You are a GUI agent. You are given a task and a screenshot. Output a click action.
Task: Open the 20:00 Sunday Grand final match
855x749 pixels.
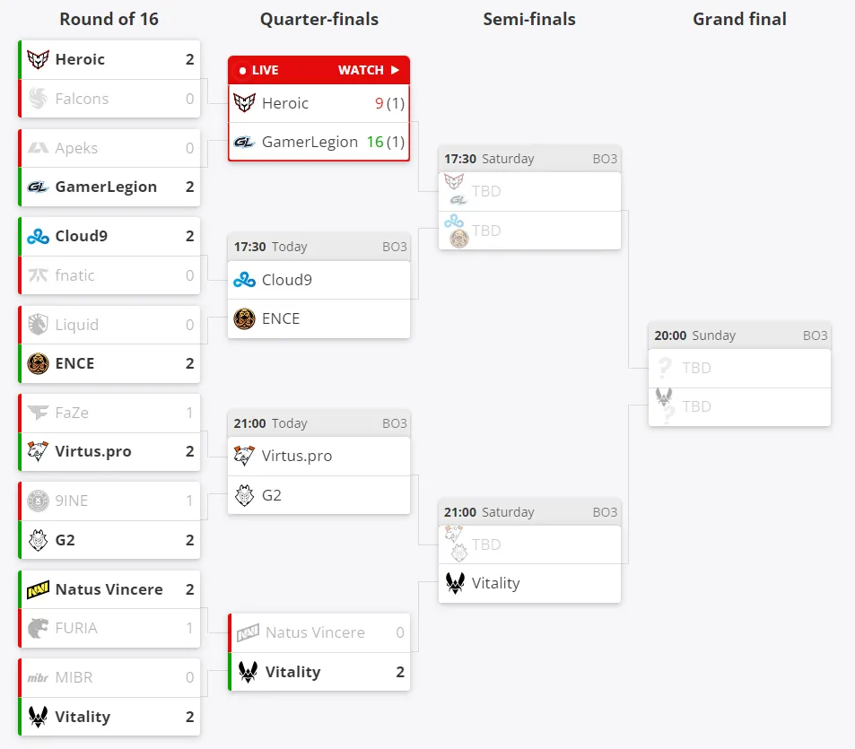(739, 374)
